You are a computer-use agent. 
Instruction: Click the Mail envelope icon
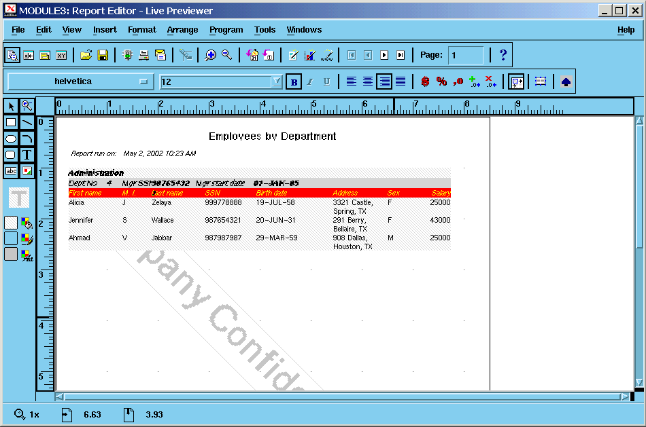(160, 55)
